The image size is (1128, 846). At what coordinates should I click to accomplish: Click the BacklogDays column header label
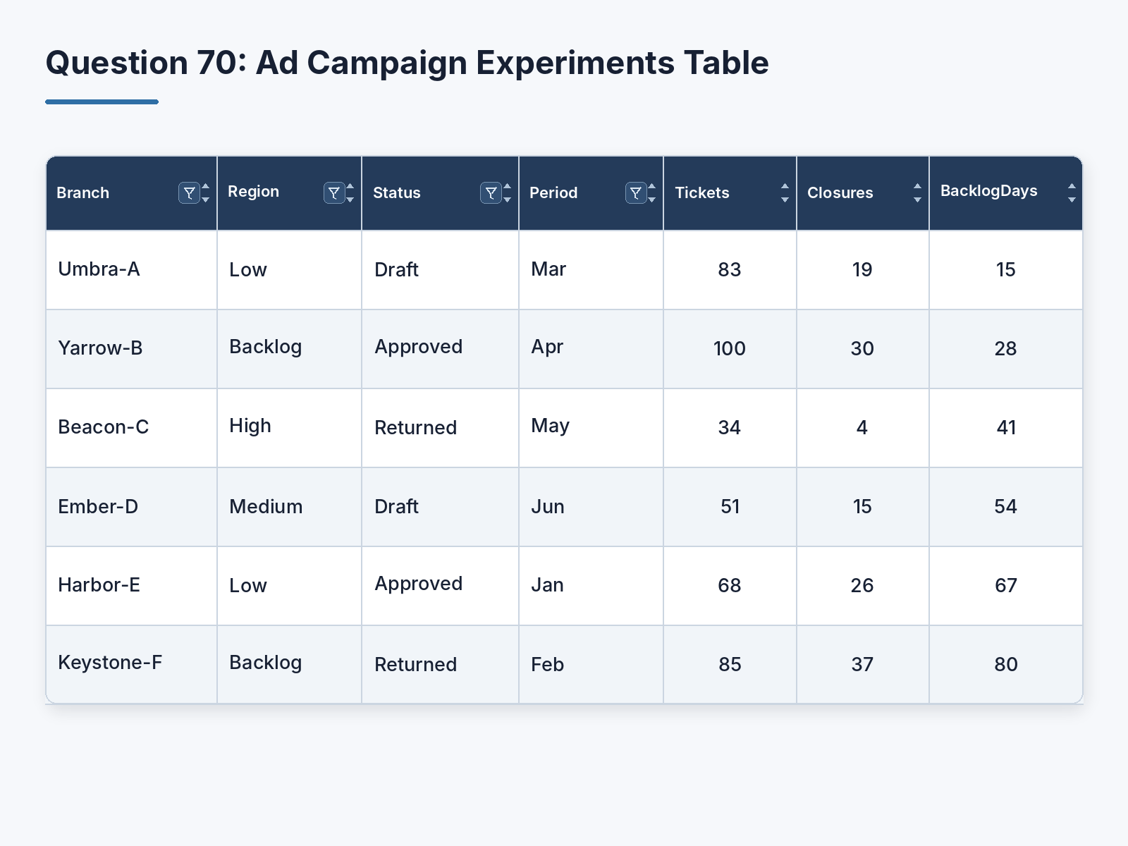(988, 191)
